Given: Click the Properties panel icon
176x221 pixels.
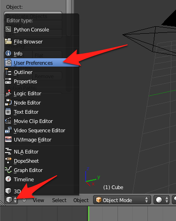Looking at the screenshot, I should [8, 81].
